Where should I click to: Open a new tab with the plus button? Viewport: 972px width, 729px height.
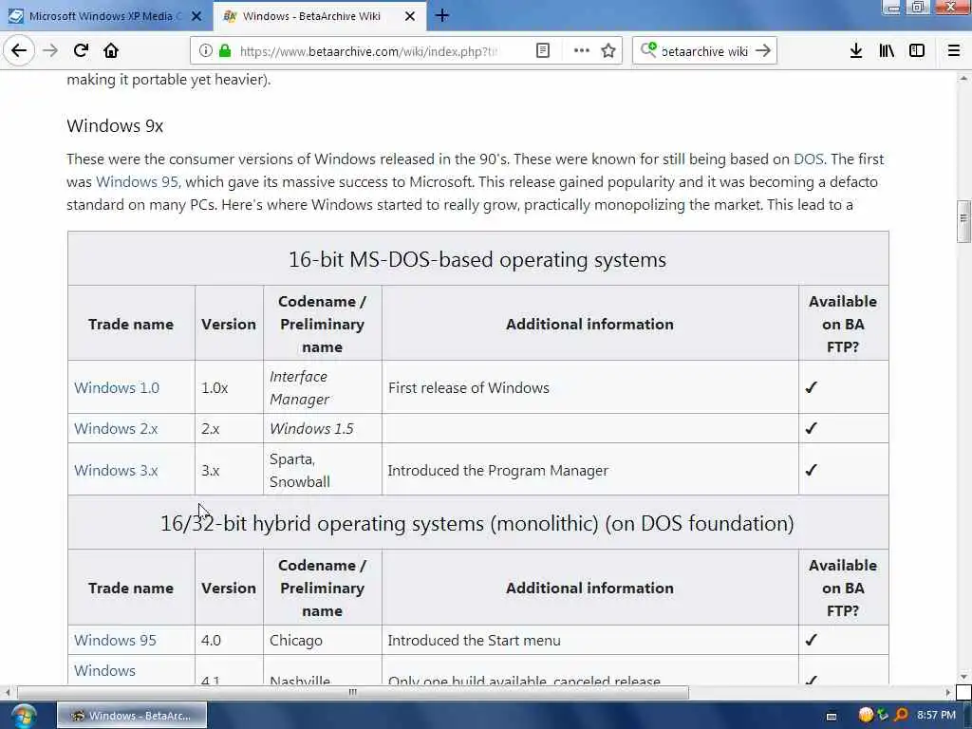442,15
